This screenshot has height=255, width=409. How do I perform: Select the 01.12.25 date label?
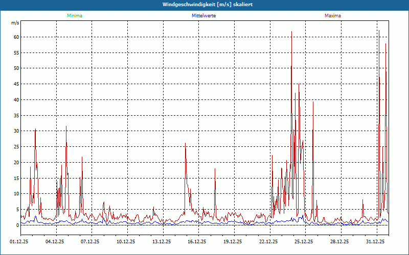click(19, 242)
